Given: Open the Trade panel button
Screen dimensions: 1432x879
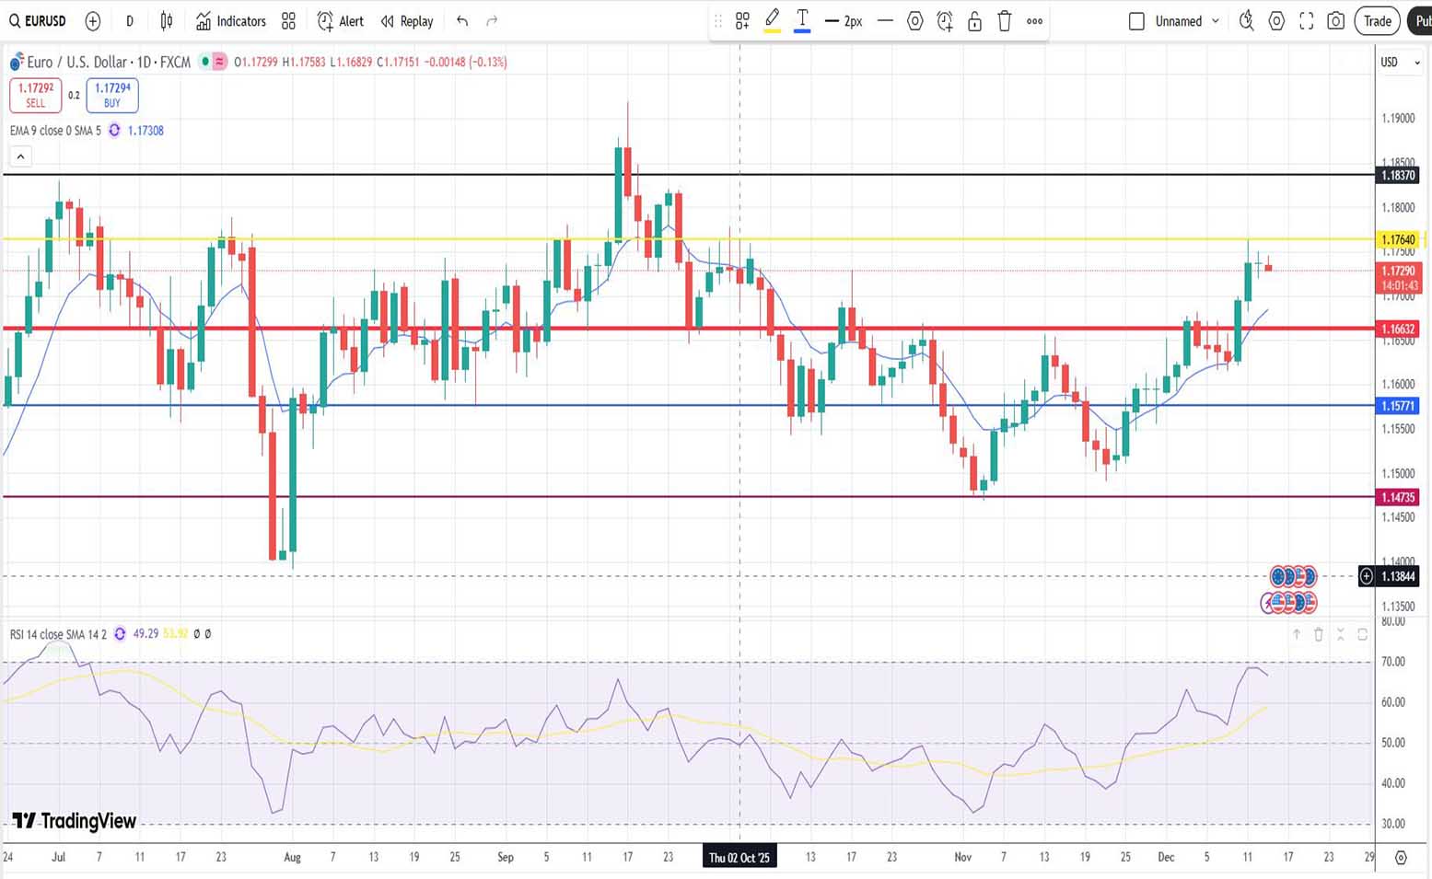Looking at the screenshot, I should [1377, 21].
